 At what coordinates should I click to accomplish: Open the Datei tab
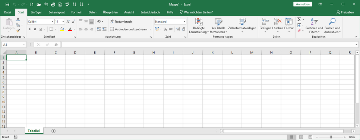[7, 12]
